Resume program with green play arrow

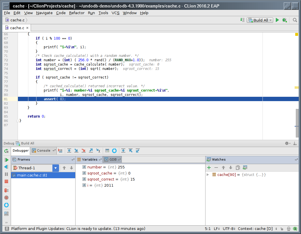[x=6, y=160]
